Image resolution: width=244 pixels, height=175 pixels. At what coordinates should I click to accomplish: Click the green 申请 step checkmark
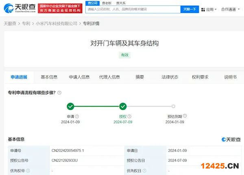70,107
